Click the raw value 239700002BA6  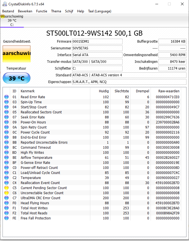click(x=168, y=122)
